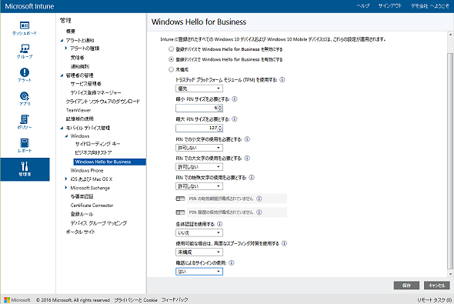The width and height of the screenshot is (454, 304).
Task: Select ビジネス向けストア in the tree
Action: (x=93, y=152)
